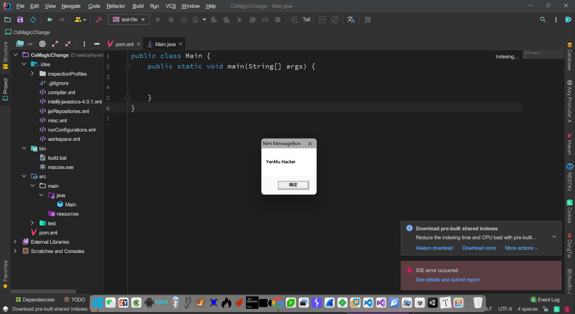575x314 pixels.
Task: Click the Collapse All icon in Project panel
Action: (x=68, y=44)
